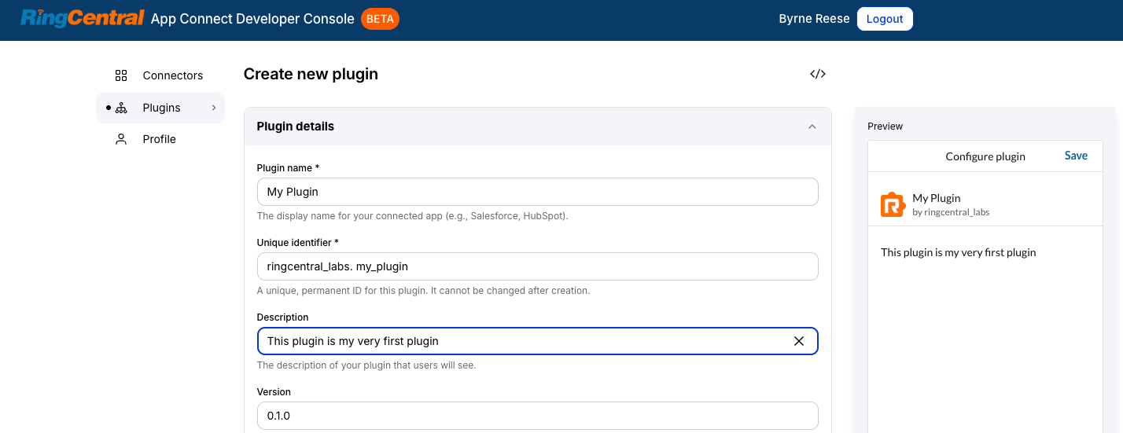Focus the Description input field
Image resolution: width=1123 pixels, height=433 pixels.
point(538,341)
